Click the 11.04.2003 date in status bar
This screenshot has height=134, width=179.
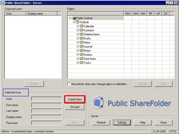[x=159, y=131]
